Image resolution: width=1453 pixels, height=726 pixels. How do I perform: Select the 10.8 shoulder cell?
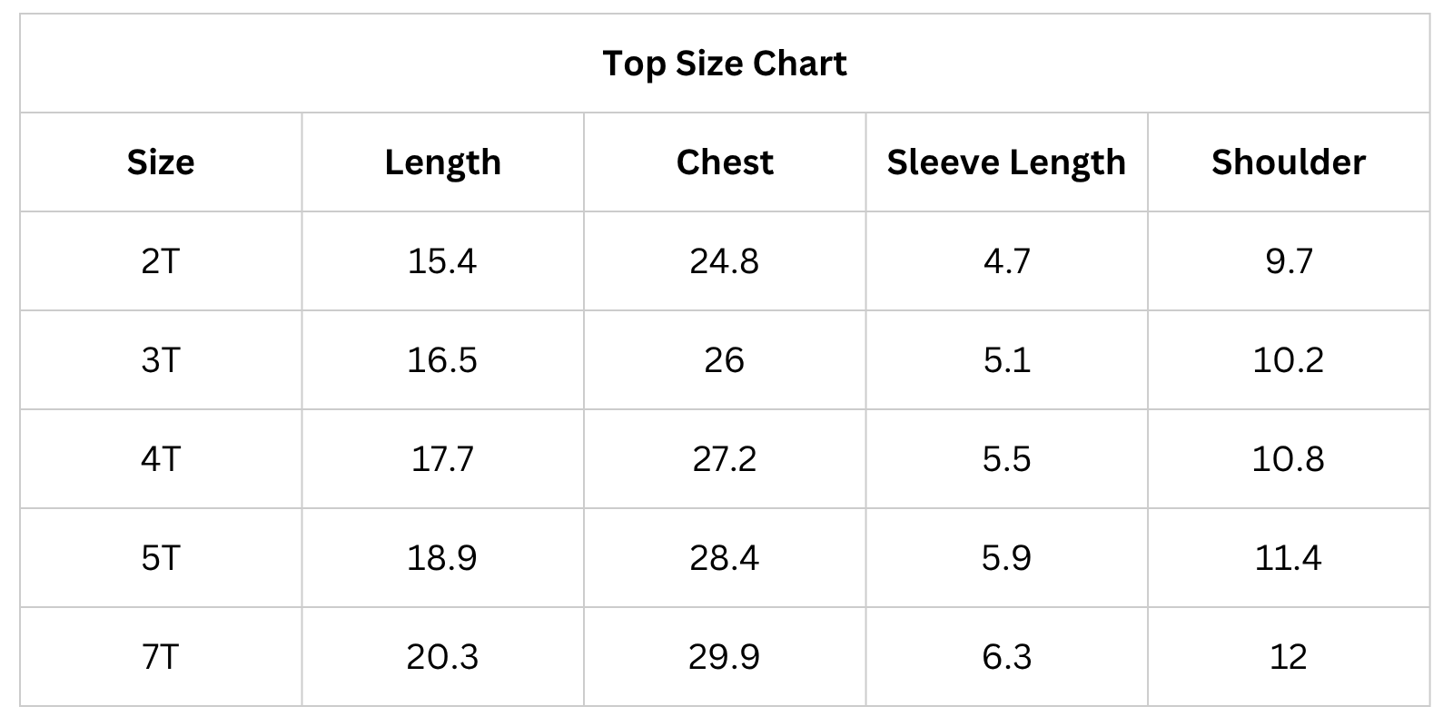click(x=1288, y=459)
